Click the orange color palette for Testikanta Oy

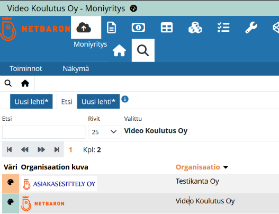tap(11, 182)
